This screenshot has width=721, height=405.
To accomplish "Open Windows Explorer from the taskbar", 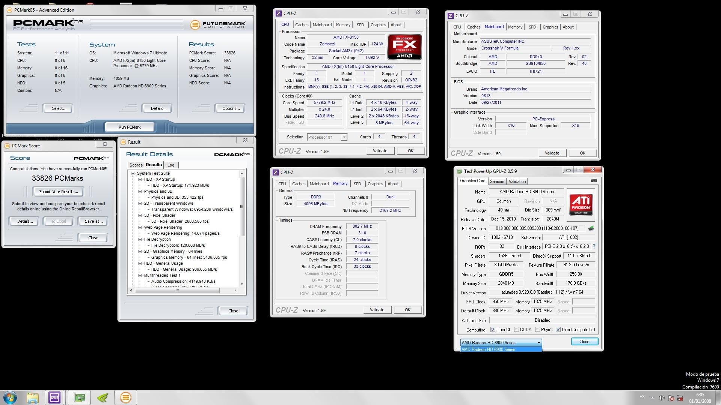I will click(x=33, y=397).
